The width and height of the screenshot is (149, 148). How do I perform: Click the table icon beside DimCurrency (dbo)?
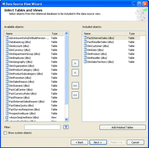point(7,50)
